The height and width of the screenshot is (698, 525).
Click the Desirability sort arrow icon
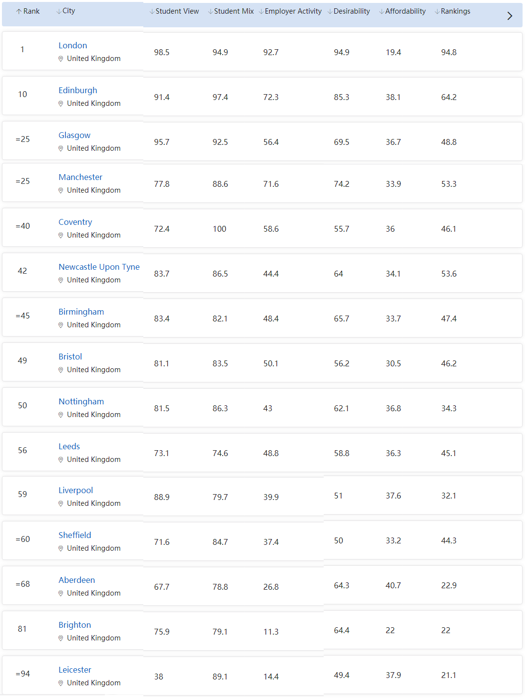[330, 12]
